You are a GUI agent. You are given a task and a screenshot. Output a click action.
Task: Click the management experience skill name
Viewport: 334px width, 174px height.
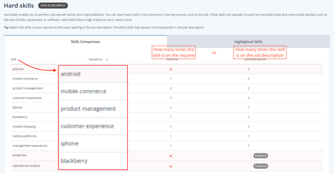coord(30,146)
